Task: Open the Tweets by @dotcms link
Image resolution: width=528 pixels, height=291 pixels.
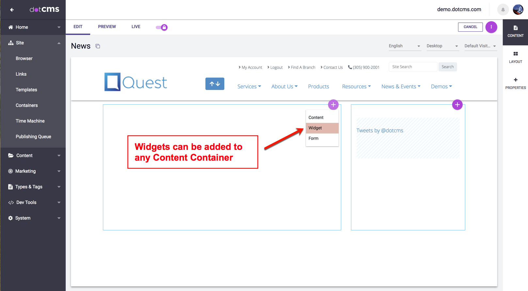Action: 380,131
